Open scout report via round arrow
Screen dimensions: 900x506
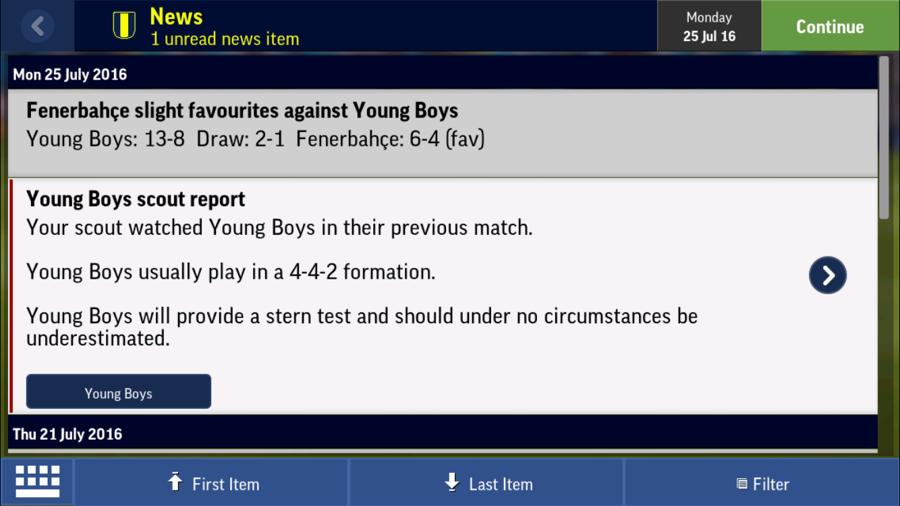point(827,275)
